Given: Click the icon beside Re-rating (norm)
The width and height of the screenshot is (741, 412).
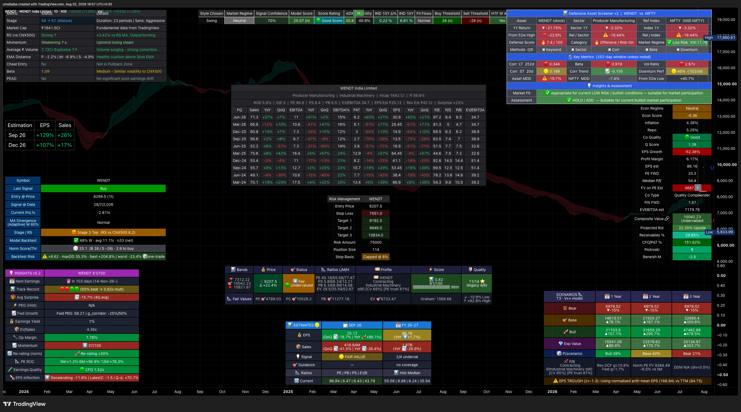Looking at the screenshot, I should [10, 353].
